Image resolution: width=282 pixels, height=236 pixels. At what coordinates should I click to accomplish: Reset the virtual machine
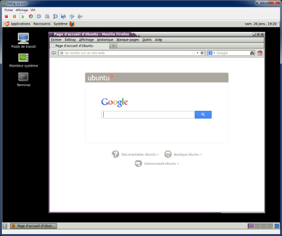point(31,17)
